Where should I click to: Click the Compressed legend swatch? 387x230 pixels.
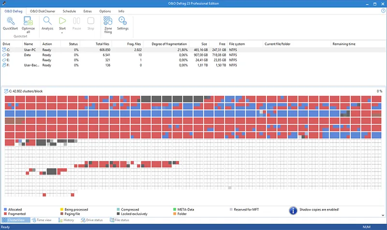tap(118, 210)
